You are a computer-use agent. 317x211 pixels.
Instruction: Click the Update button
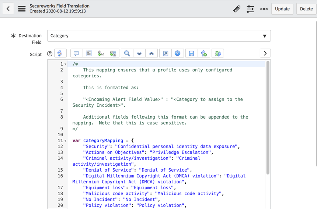pyautogui.click(x=282, y=9)
